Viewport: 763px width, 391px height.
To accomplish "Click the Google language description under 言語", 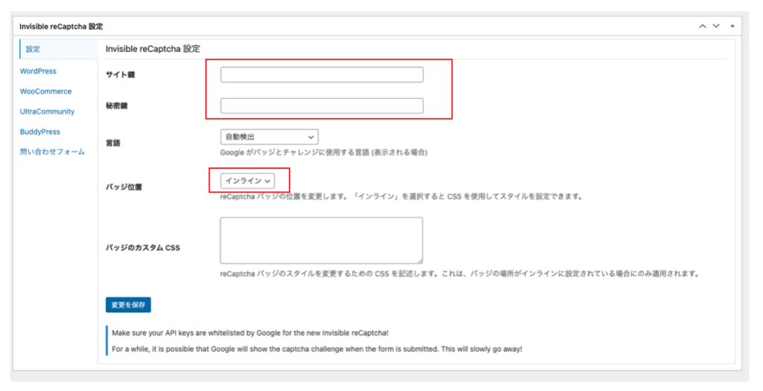I will [323, 152].
